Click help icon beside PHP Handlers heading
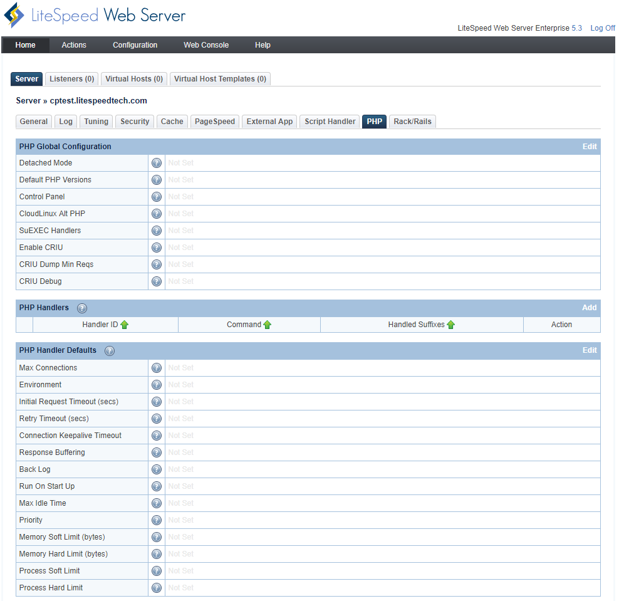Image resolution: width=619 pixels, height=601 pixels. 82,308
